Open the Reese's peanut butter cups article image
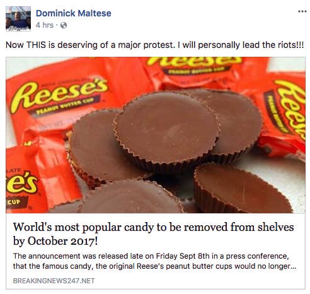The width and height of the screenshot is (310, 294). (156, 135)
